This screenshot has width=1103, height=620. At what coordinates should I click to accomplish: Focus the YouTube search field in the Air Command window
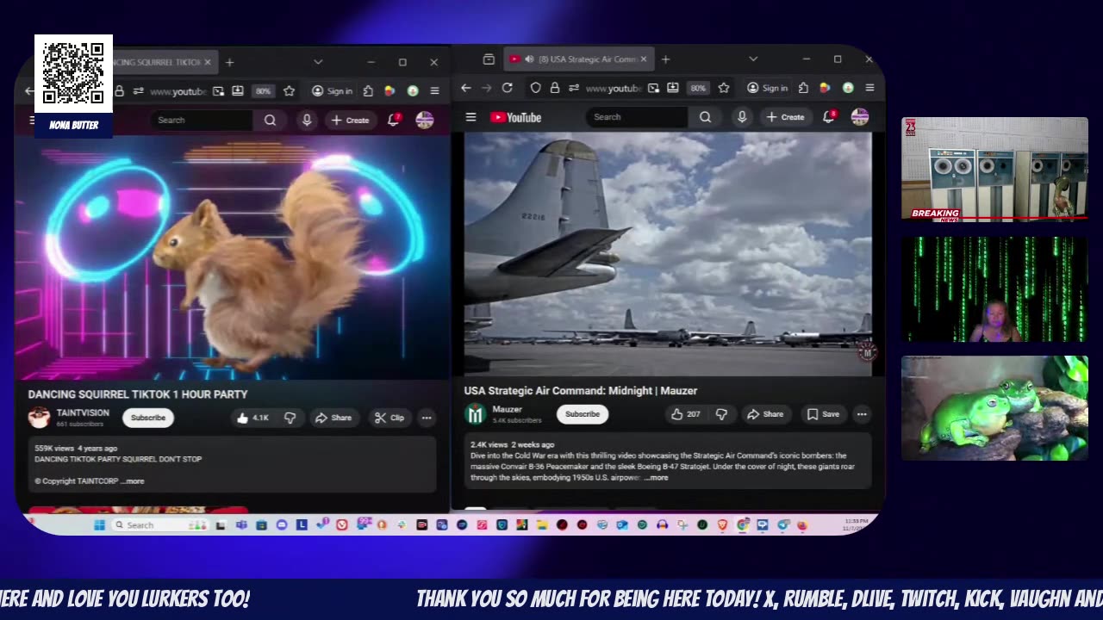point(638,117)
